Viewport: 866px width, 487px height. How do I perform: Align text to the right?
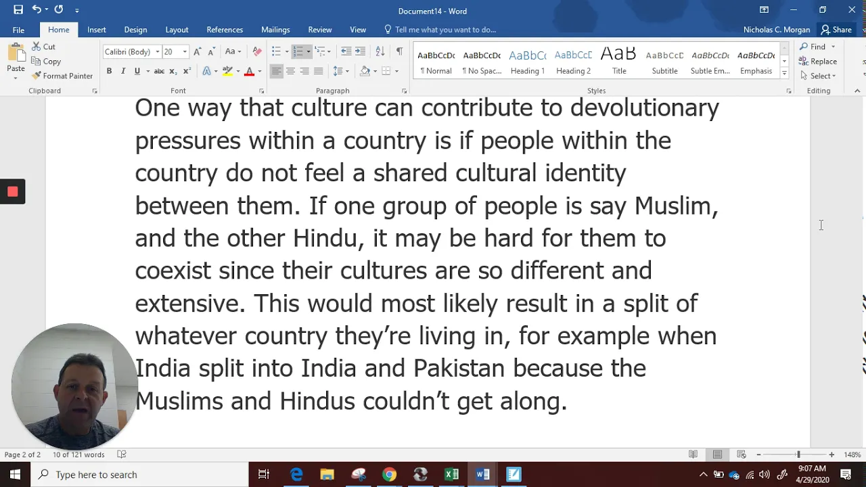(x=304, y=71)
